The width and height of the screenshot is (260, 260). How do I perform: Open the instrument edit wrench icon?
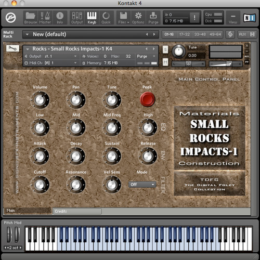coord(12,48)
